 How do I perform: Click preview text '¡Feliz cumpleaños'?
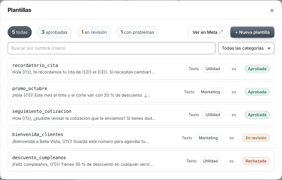tap(82, 165)
